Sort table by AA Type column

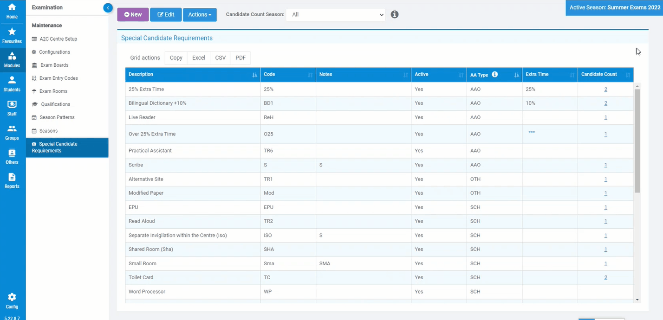tap(494, 75)
